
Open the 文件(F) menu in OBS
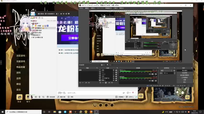(81, 8)
